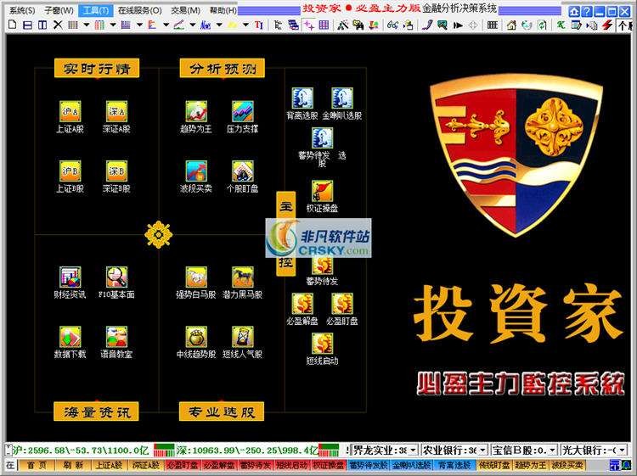
Task: Select the TI text tool icon
Action: pos(259,25)
